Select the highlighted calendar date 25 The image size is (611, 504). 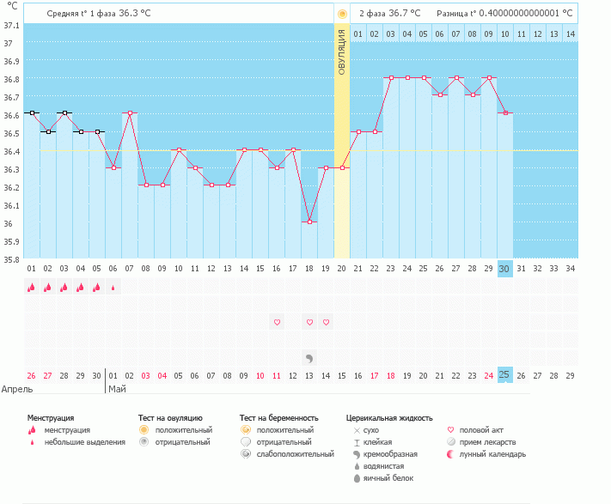pos(504,375)
